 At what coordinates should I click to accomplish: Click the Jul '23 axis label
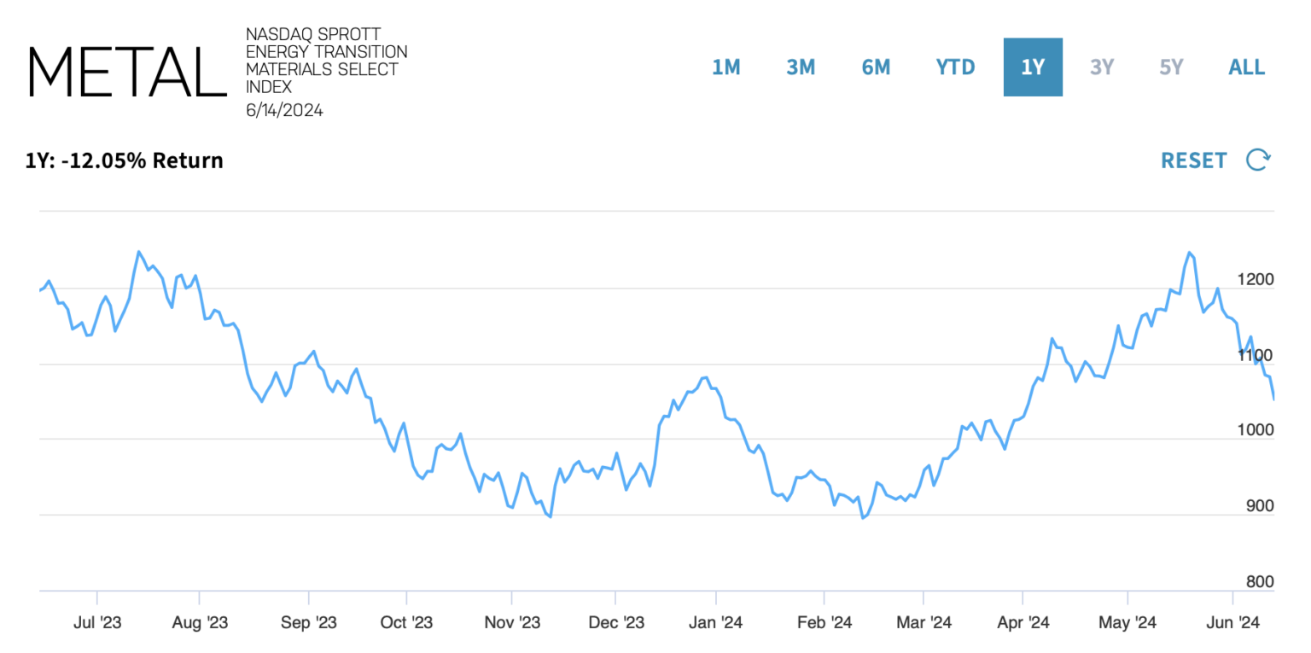[x=97, y=623]
